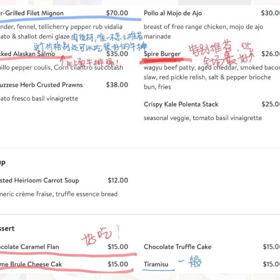This screenshot has width=280, height=280.
Task: Click the Spire Burger menu item
Action: coord(162,54)
